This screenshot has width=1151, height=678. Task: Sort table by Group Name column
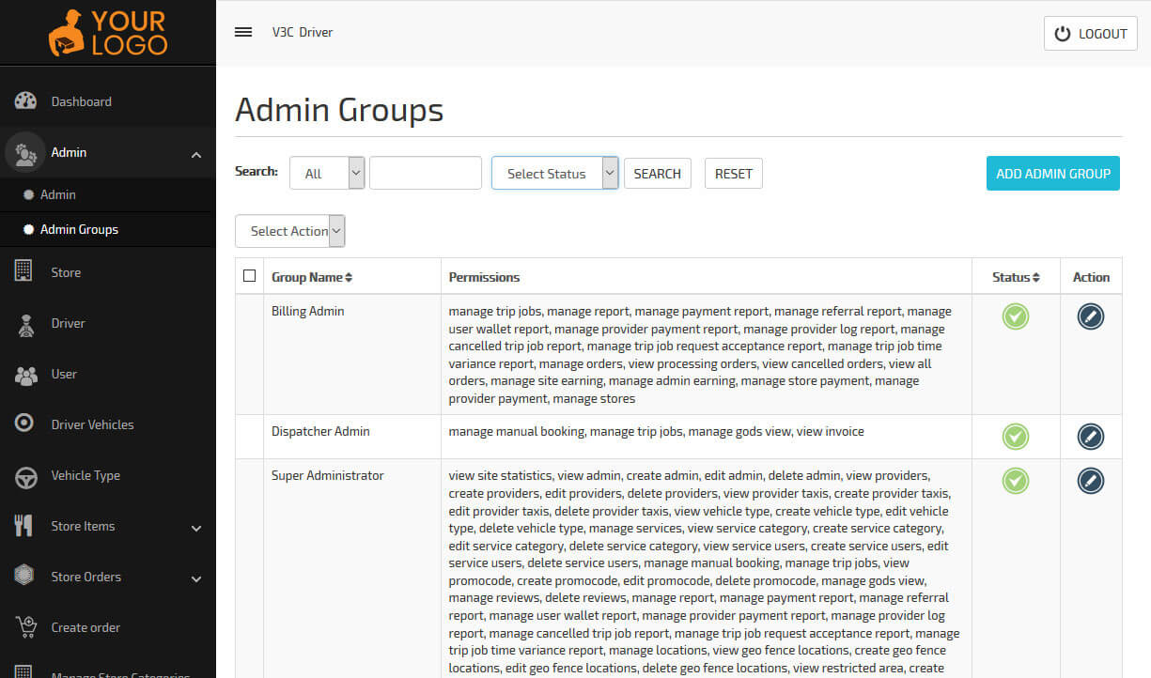pos(312,277)
